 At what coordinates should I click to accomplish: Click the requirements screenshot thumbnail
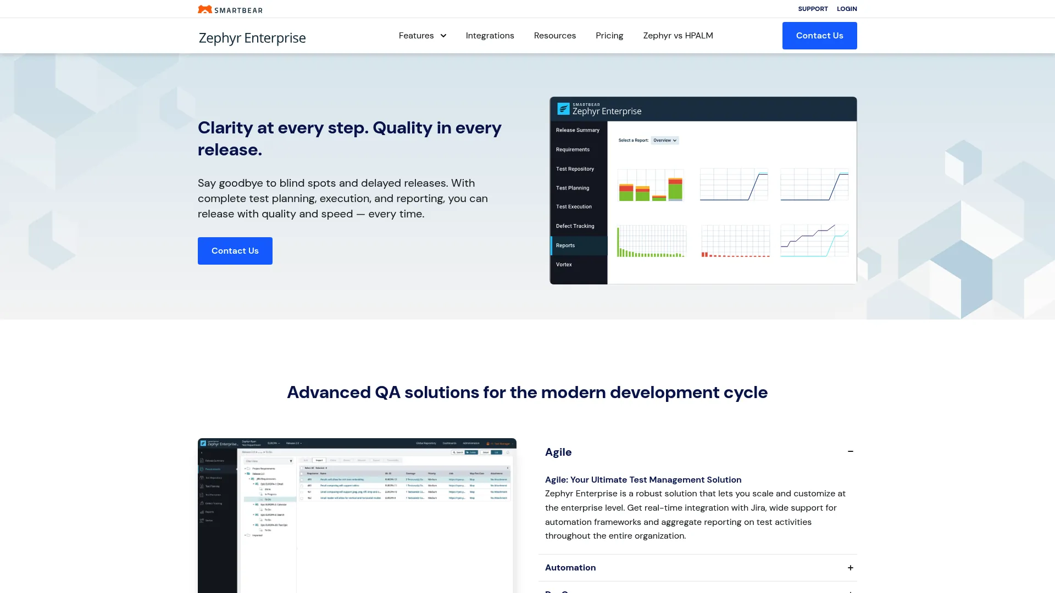coord(357,516)
